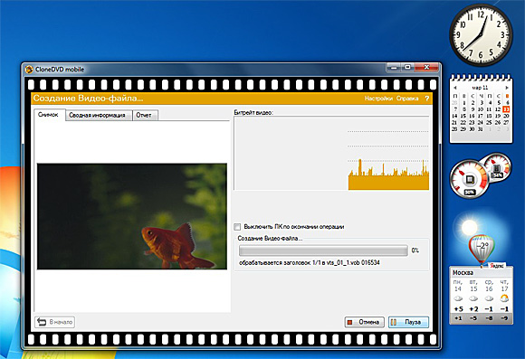Click the В начало back button
This screenshot has height=359, width=525.
click(x=54, y=322)
